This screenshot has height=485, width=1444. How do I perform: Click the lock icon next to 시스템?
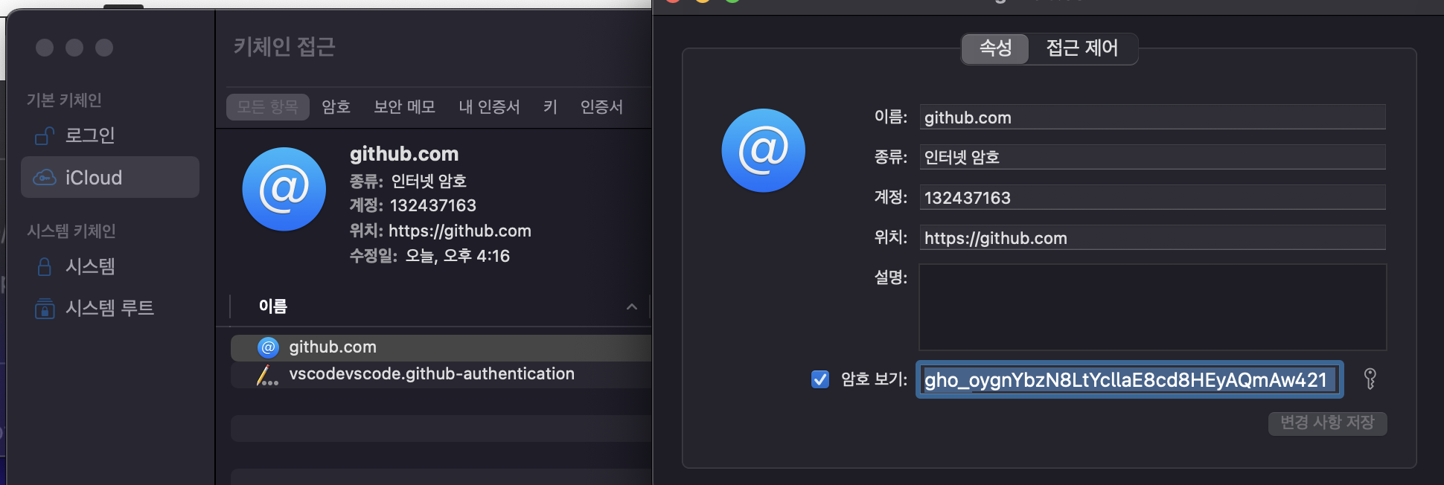[x=45, y=266]
